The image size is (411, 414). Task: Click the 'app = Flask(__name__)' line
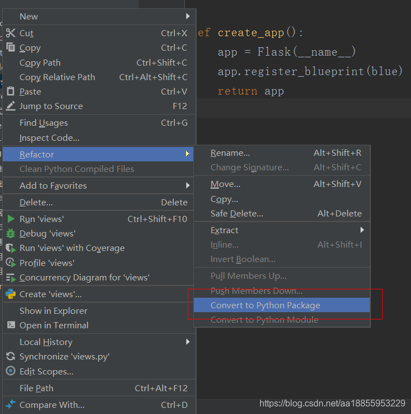287,52
